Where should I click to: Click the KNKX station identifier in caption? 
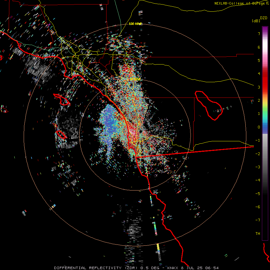point(173,268)
